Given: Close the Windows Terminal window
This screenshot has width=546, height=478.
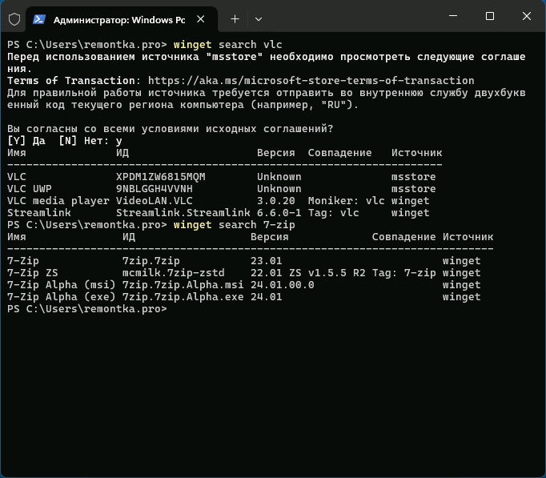Looking at the screenshot, I should [526, 17].
